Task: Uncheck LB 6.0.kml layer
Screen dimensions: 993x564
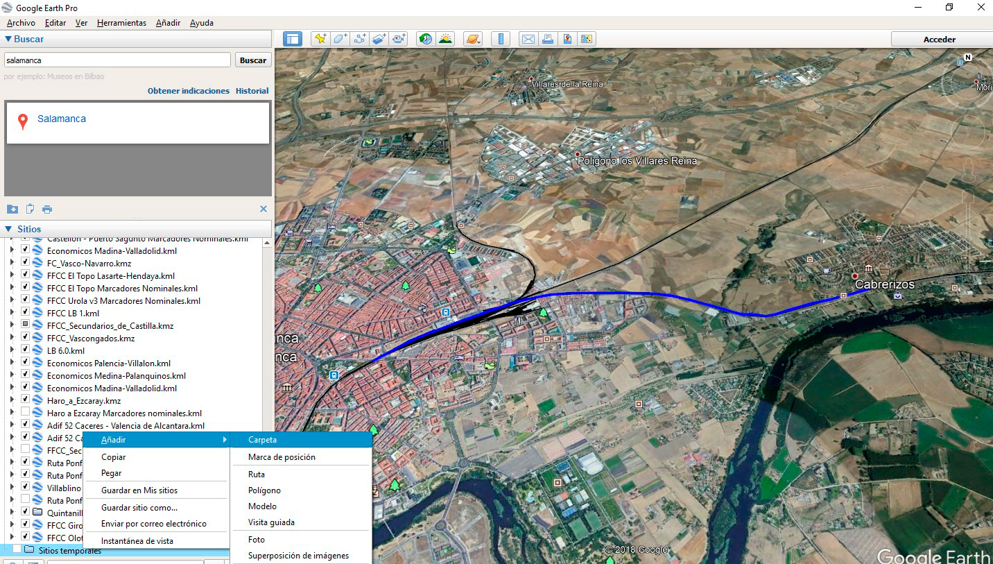Action: [x=25, y=350]
